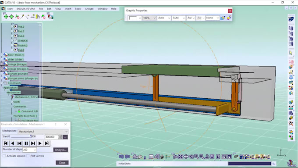Click the Fly mode icon in view toolbar
This screenshot has height=168, width=298.
click(x=175, y=157)
